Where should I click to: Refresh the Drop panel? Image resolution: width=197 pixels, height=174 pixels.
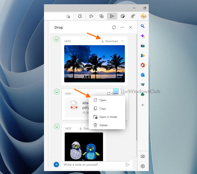pyautogui.click(x=114, y=28)
